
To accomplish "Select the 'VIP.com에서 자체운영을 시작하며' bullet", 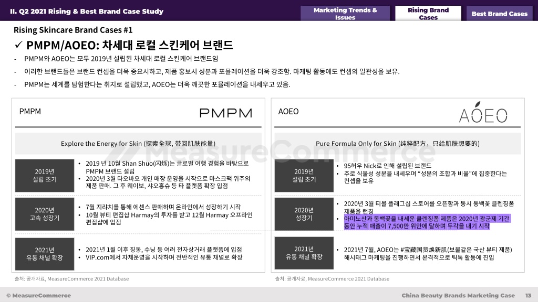I will pos(164,257).
